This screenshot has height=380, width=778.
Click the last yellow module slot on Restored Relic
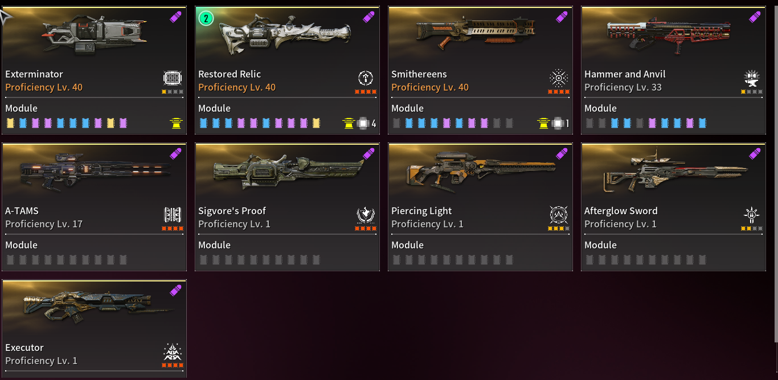pyautogui.click(x=316, y=123)
